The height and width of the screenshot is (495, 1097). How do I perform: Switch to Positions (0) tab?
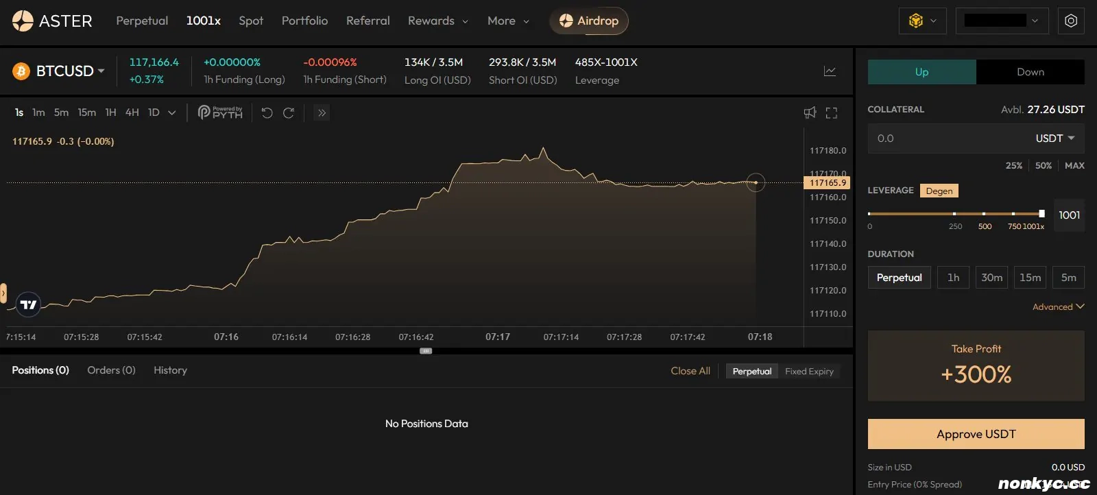click(x=40, y=370)
